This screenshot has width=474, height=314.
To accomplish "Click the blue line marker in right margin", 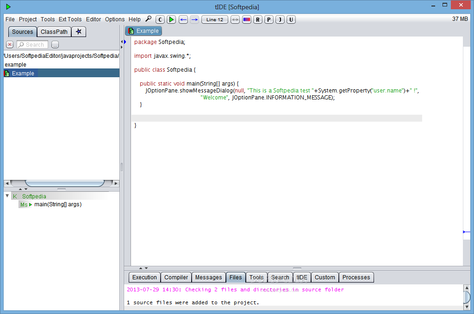I will [x=467, y=232].
